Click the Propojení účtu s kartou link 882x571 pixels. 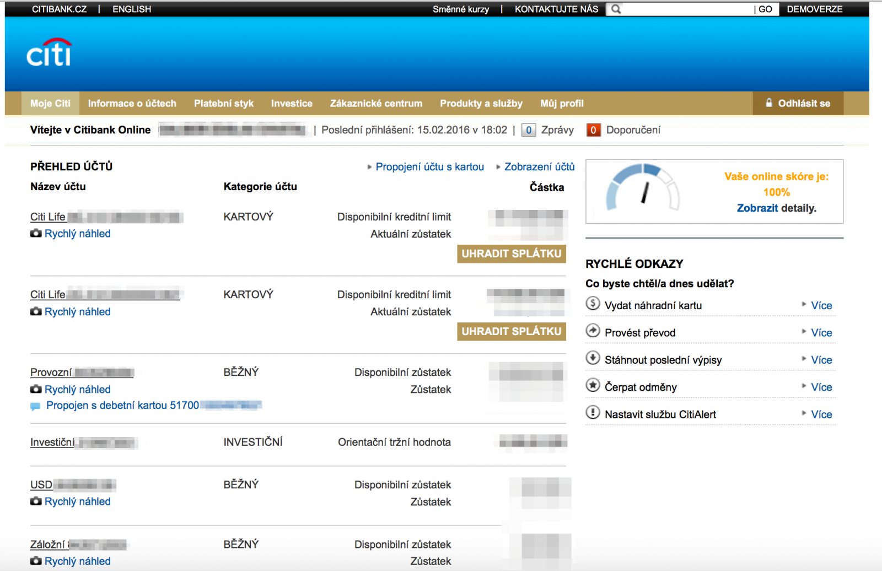pyautogui.click(x=430, y=167)
